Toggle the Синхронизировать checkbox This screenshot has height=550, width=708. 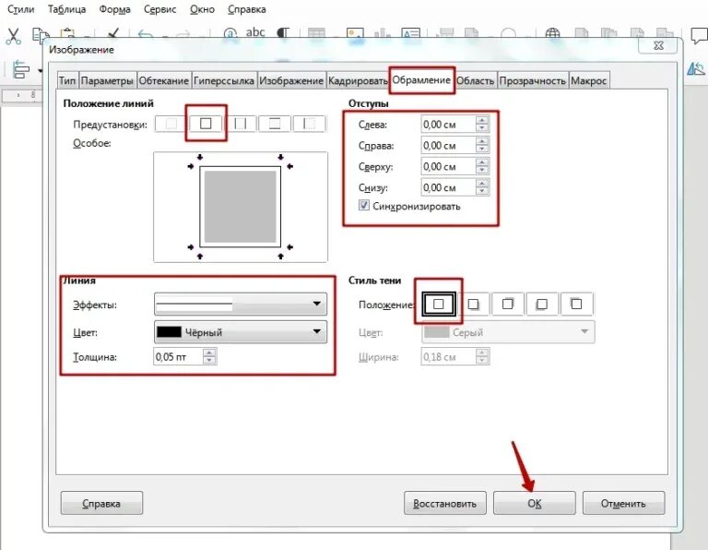point(364,206)
